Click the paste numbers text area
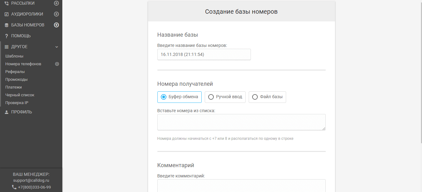 coord(241,122)
